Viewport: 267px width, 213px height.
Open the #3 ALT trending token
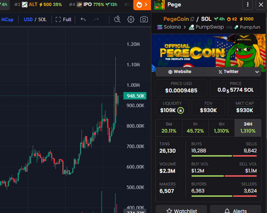[38, 5]
